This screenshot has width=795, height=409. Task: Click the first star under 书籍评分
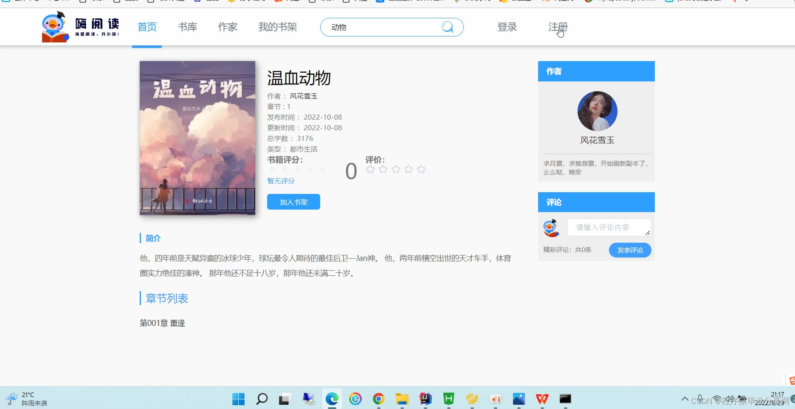pyautogui.click(x=272, y=169)
